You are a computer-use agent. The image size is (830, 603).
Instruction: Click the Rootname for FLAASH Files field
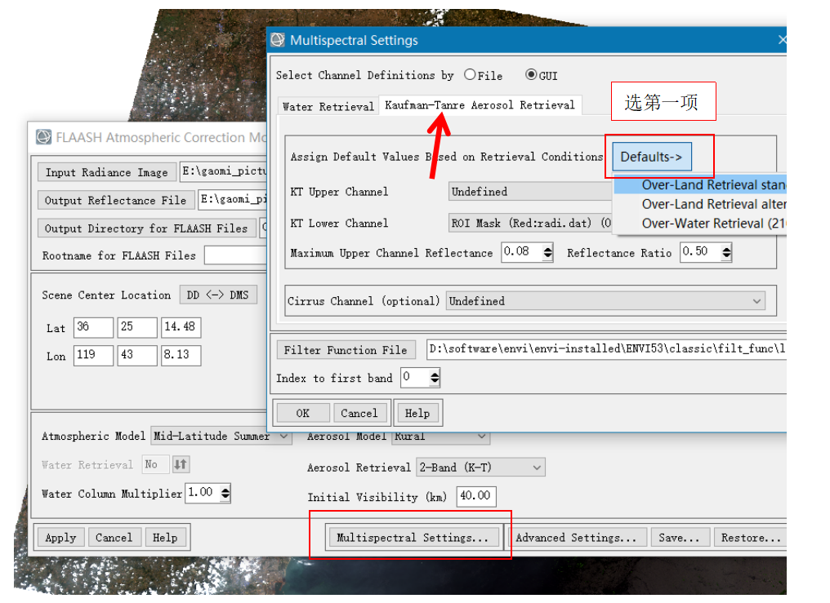click(x=235, y=255)
